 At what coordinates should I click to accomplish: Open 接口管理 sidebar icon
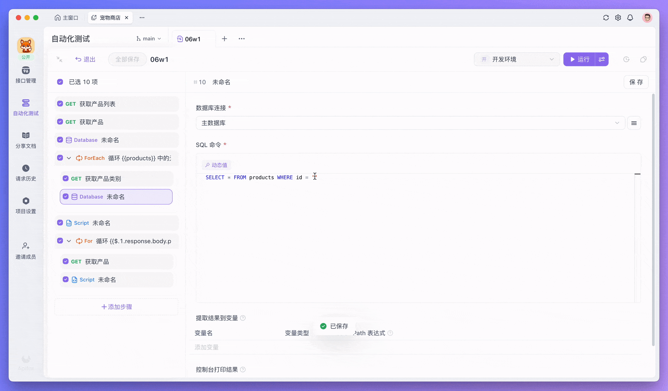click(x=26, y=71)
